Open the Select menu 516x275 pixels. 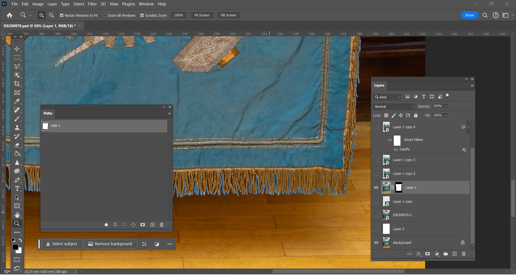79,4
